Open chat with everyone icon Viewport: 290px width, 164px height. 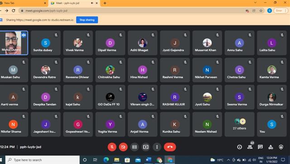[260, 147]
